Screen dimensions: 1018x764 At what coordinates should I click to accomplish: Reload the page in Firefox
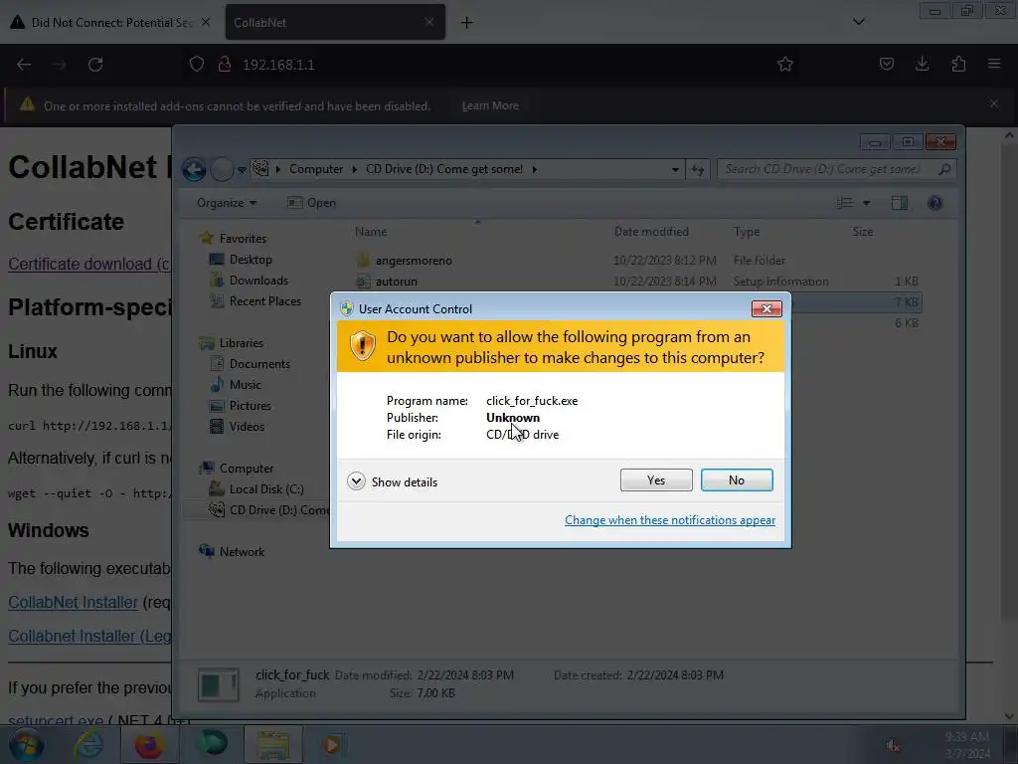(95, 65)
